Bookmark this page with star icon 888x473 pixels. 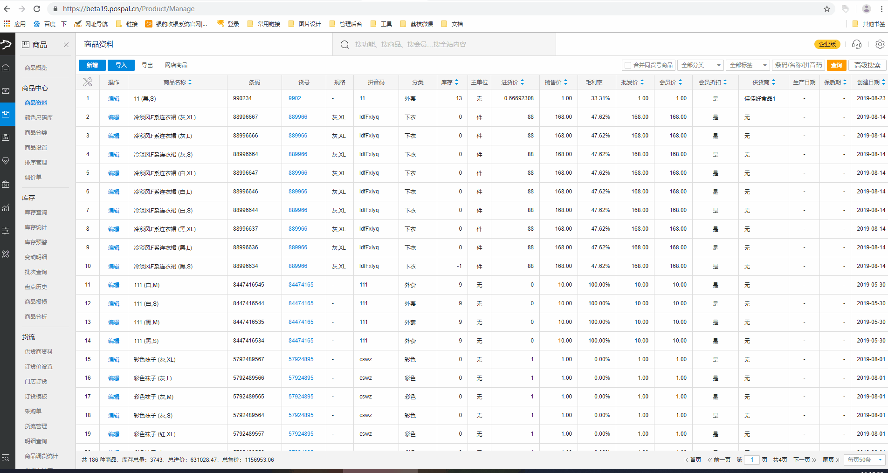(826, 9)
